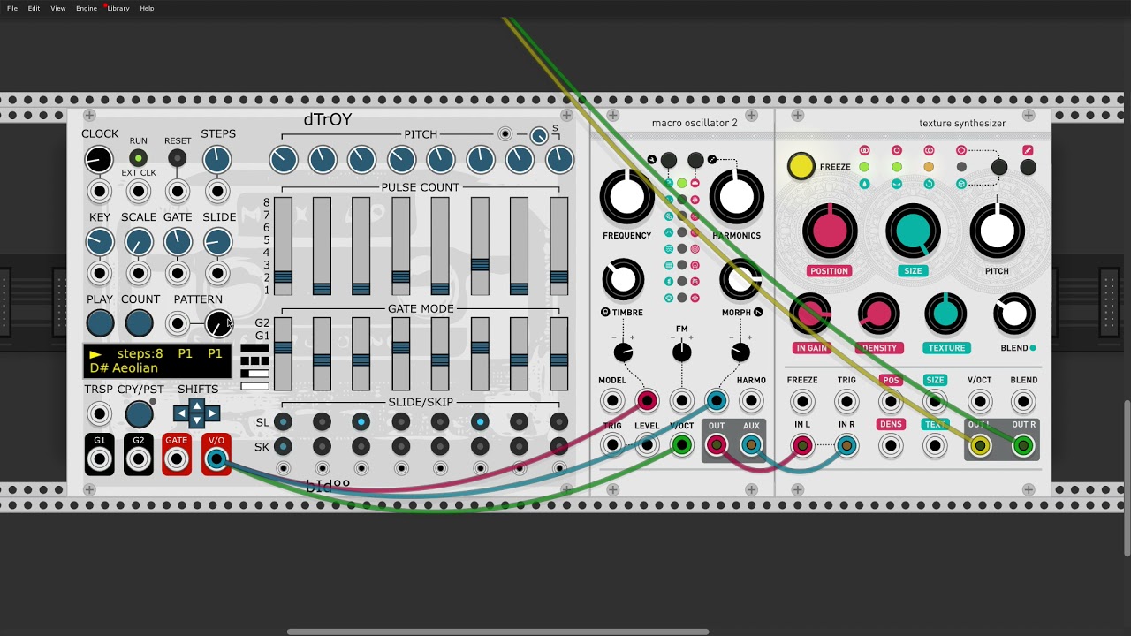Toggle the RUN light button on dTrOY
Image resolution: width=1131 pixels, height=636 pixels.
tap(138, 159)
